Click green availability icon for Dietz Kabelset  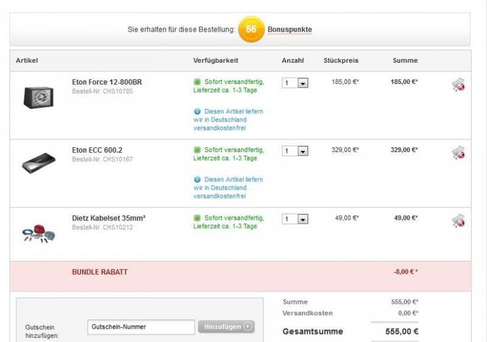coord(197,218)
